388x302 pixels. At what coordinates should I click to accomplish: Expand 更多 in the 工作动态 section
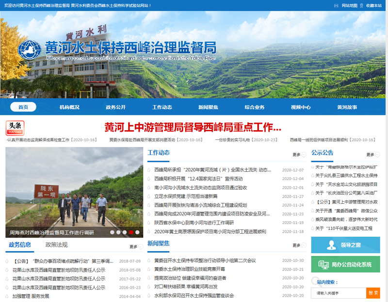pyautogui.click(x=298, y=154)
